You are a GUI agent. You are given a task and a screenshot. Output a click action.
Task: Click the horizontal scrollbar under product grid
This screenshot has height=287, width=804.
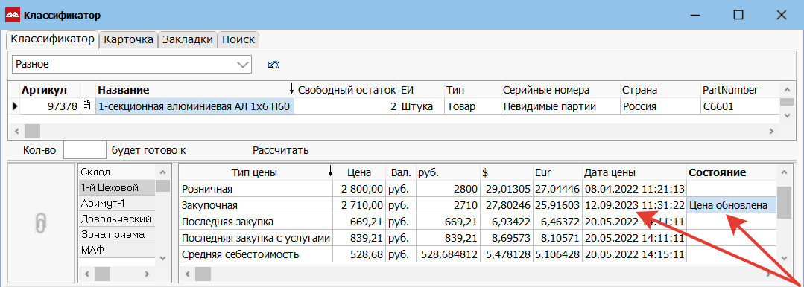(395, 131)
